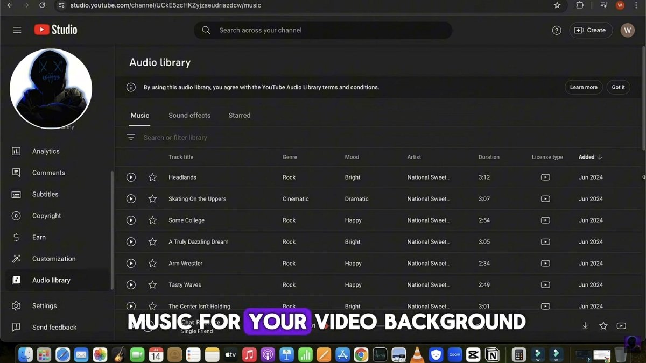Image resolution: width=646 pixels, height=363 pixels.
Task: Star the Headlands track to save it
Action: point(152,177)
